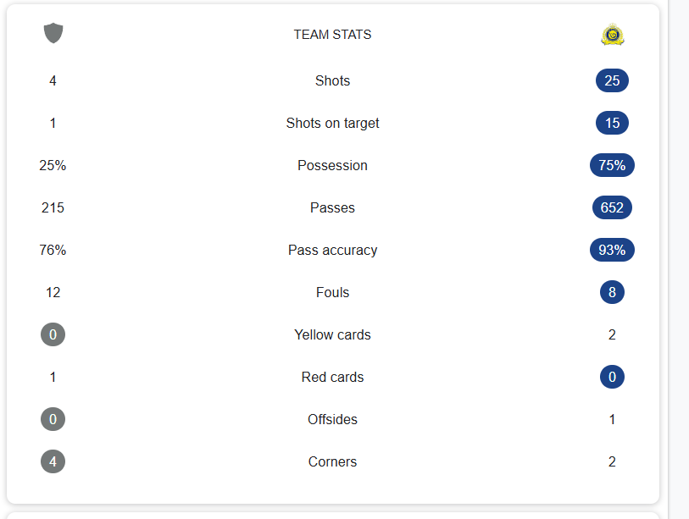Viewport: 689px width, 519px height.
Task: Click the Corners stat label
Action: 333,462
